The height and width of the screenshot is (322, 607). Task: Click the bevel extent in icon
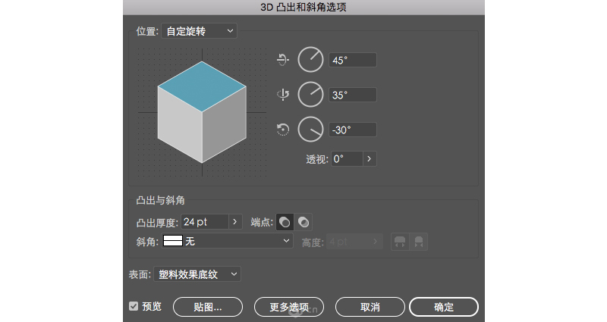[x=418, y=242]
